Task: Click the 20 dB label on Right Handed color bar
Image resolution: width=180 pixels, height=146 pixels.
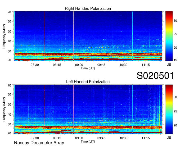Action: pos(175,48)
